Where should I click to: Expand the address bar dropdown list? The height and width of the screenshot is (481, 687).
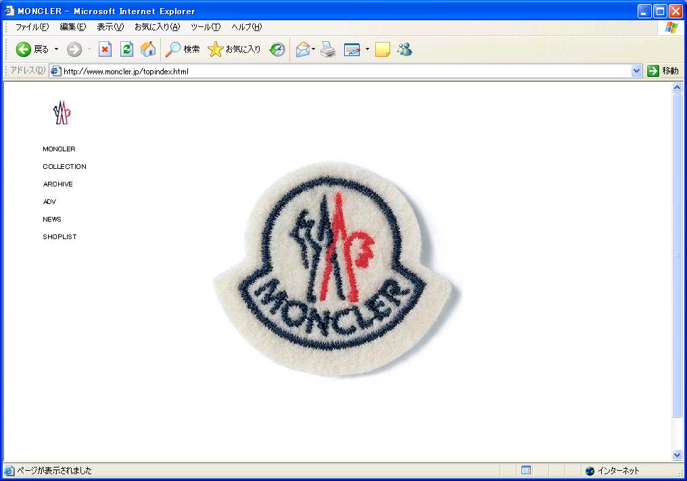(636, 71)
